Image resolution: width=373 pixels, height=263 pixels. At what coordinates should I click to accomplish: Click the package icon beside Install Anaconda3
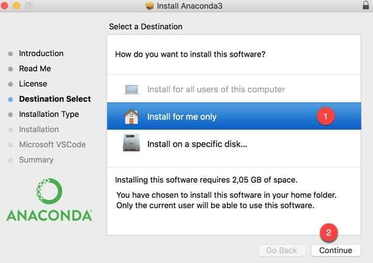click(x=150, y=7)
